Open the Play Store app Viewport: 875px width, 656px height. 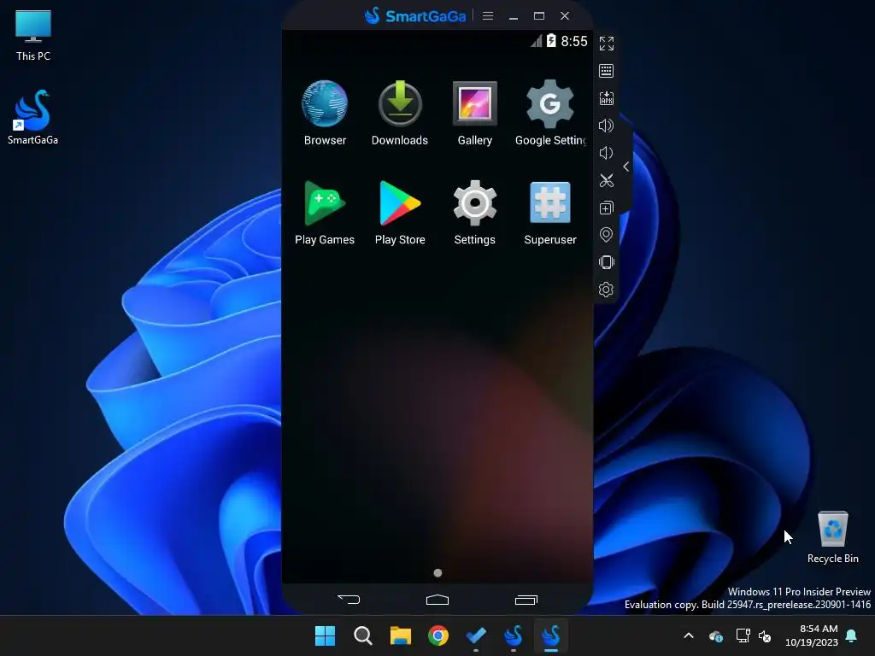click(400, 213)
